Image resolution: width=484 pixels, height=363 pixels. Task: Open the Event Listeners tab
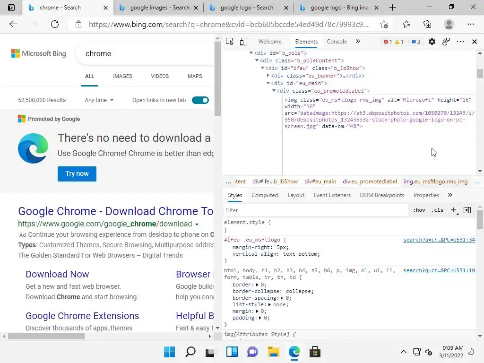[332, 195]
